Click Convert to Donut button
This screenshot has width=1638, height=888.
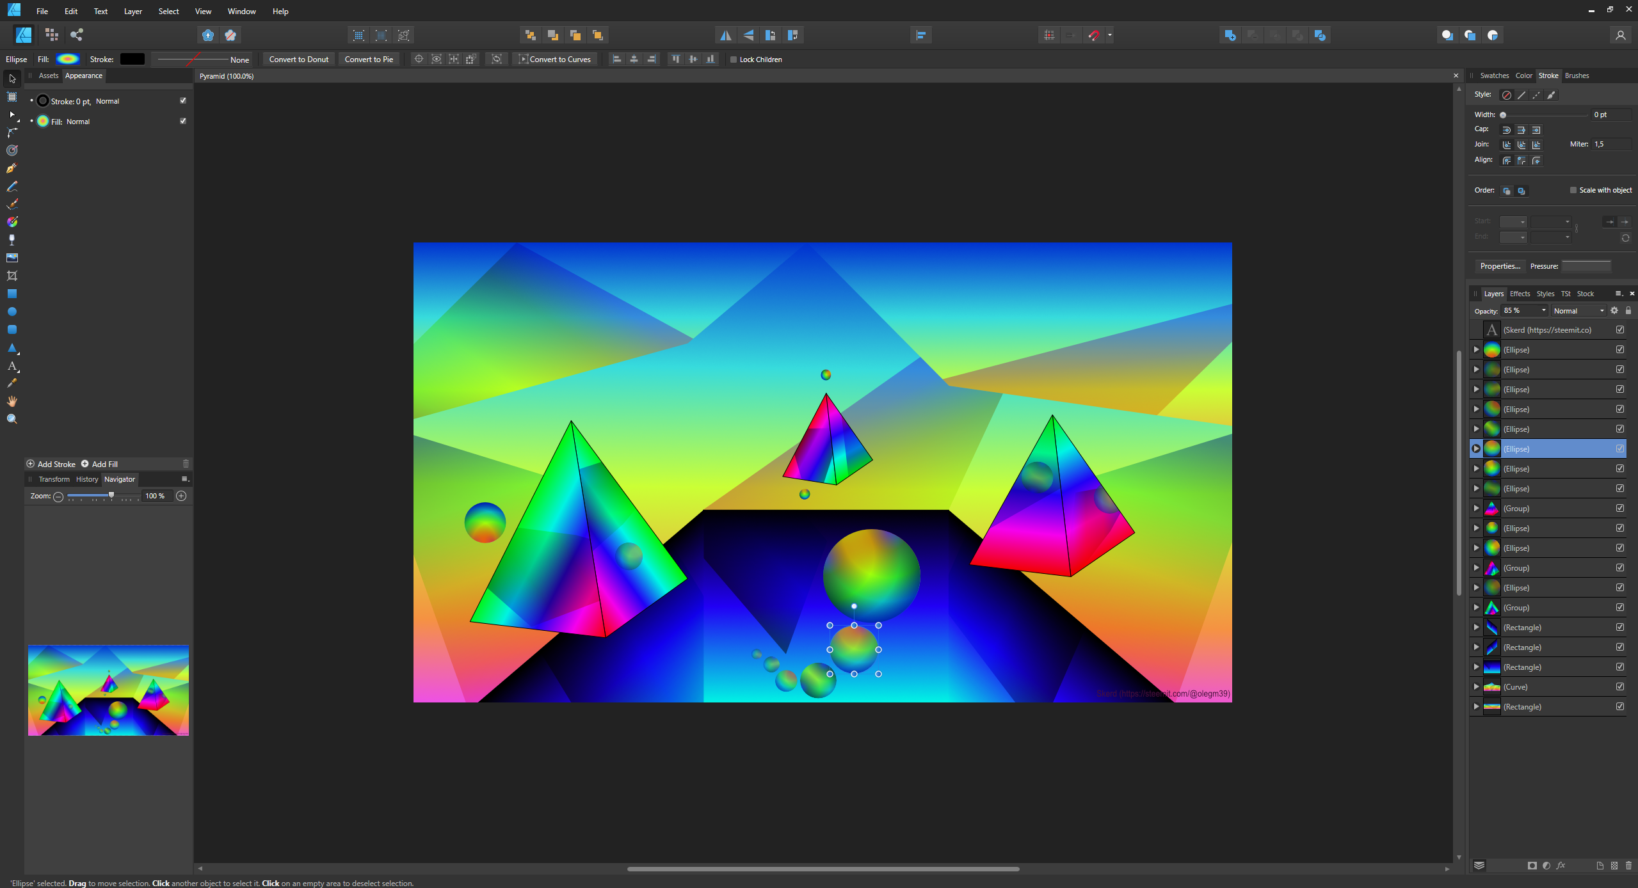click(x=298, y=59)
